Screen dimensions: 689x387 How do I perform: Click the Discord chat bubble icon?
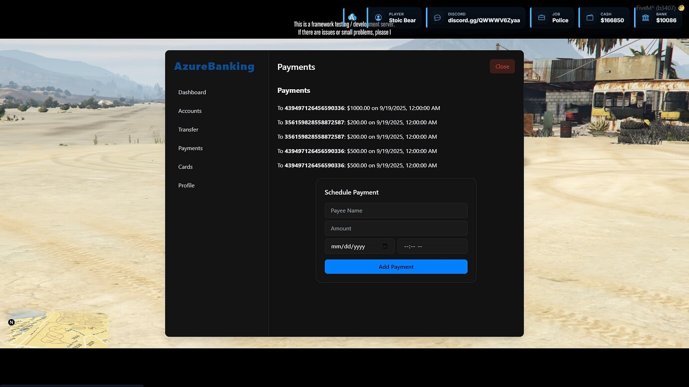coord(437,17)
